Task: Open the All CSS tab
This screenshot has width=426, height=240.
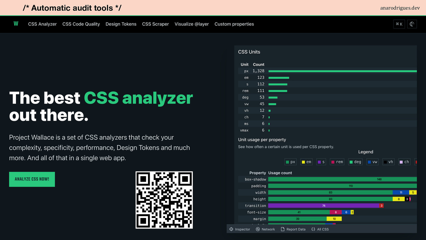Action: coord(320,229)
